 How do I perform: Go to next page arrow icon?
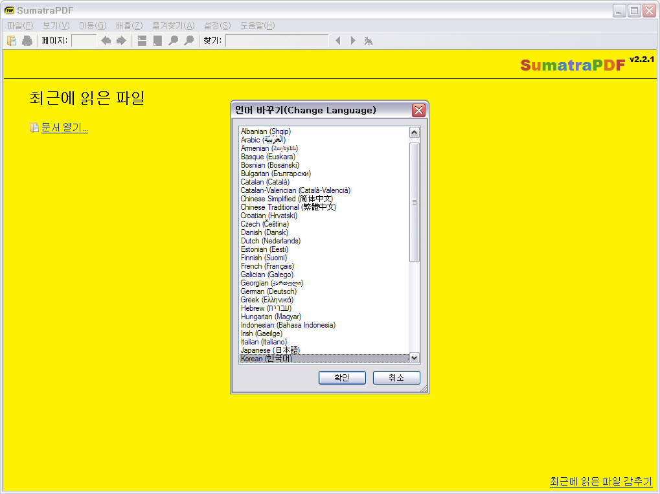click(121, 41)
